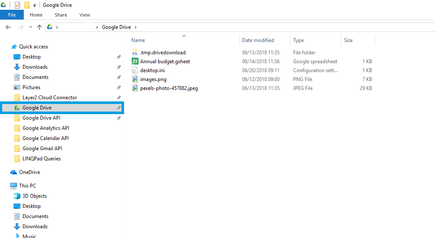Select the pexels-photo-457882.jpeg file name
Screen dimensions: 435x238
coord(169,88)
